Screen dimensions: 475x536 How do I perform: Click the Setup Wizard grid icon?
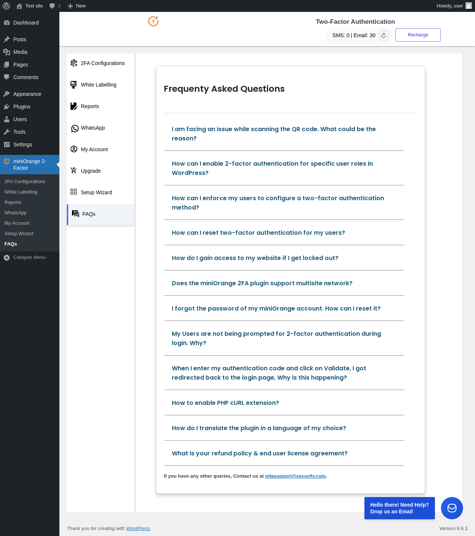[74, 192]
